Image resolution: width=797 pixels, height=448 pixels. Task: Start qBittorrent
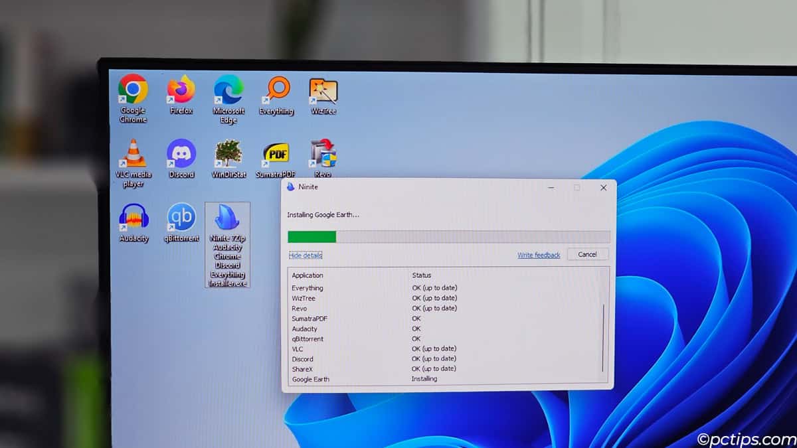click(x=181, y=219)
